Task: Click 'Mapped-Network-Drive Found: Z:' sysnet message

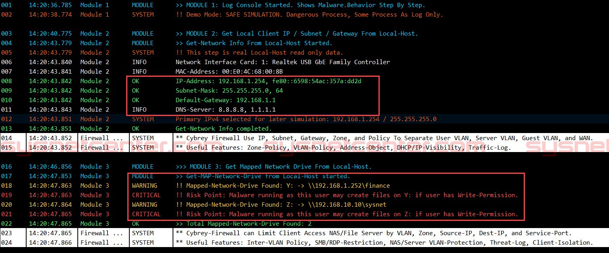Action: tap(281, 205)
